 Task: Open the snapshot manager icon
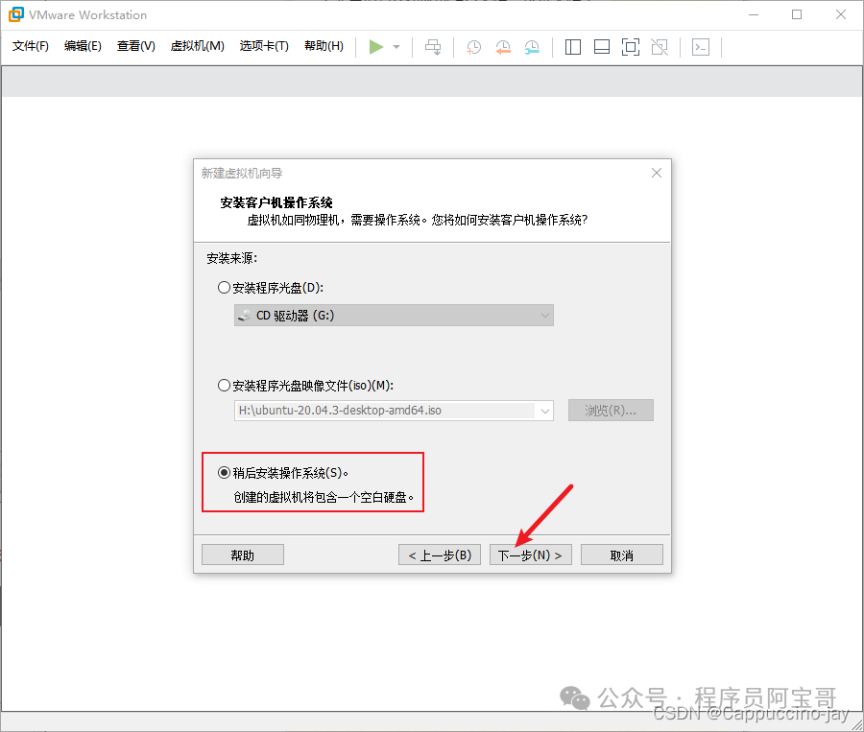(x=532, y=47)
